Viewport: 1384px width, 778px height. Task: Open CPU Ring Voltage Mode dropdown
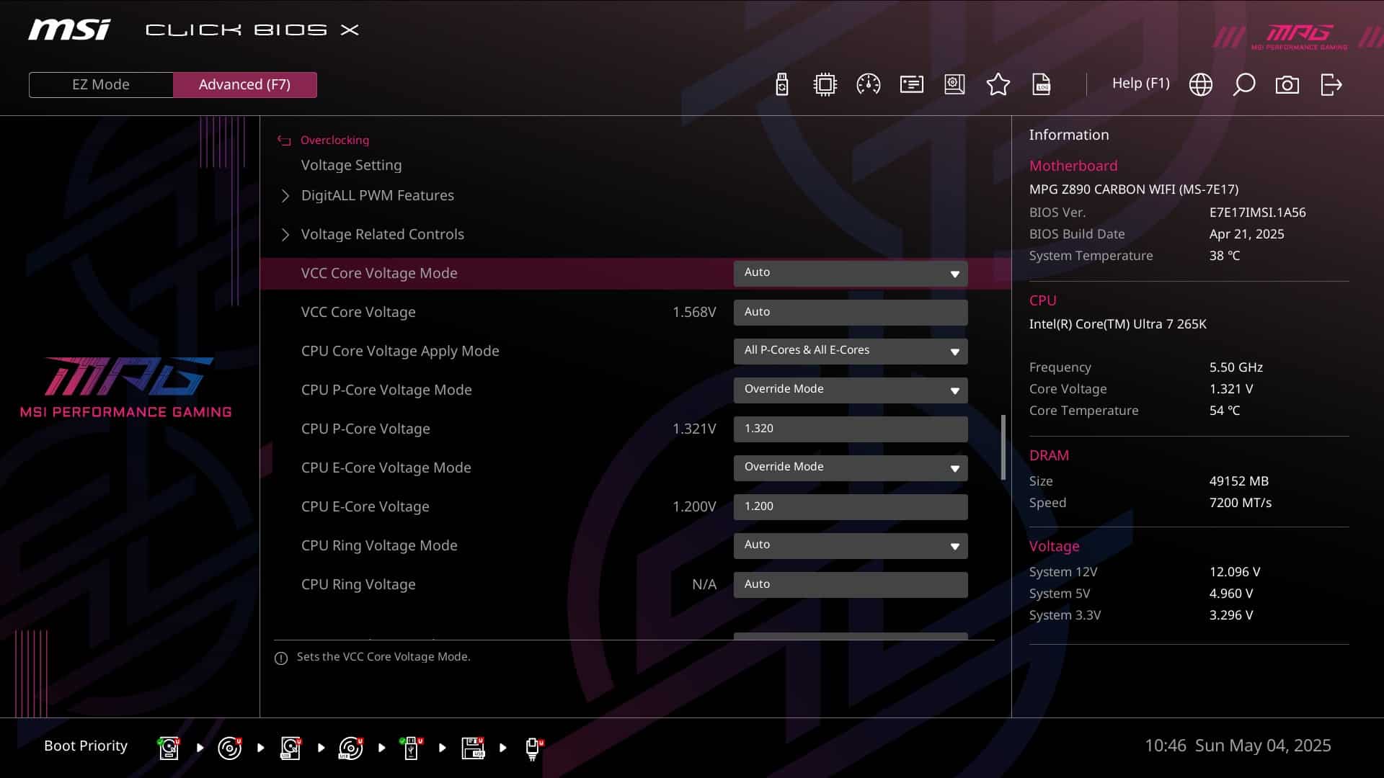click(851, 545)
